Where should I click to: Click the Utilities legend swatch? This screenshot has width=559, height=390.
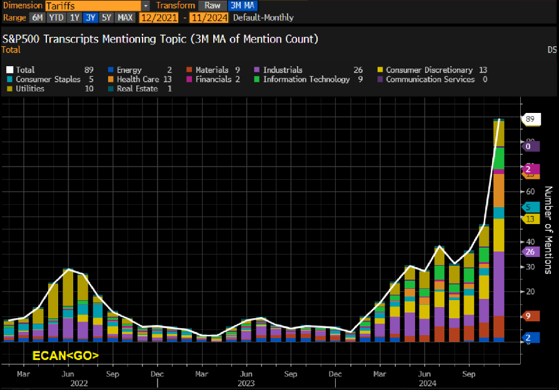pos(9,89)
